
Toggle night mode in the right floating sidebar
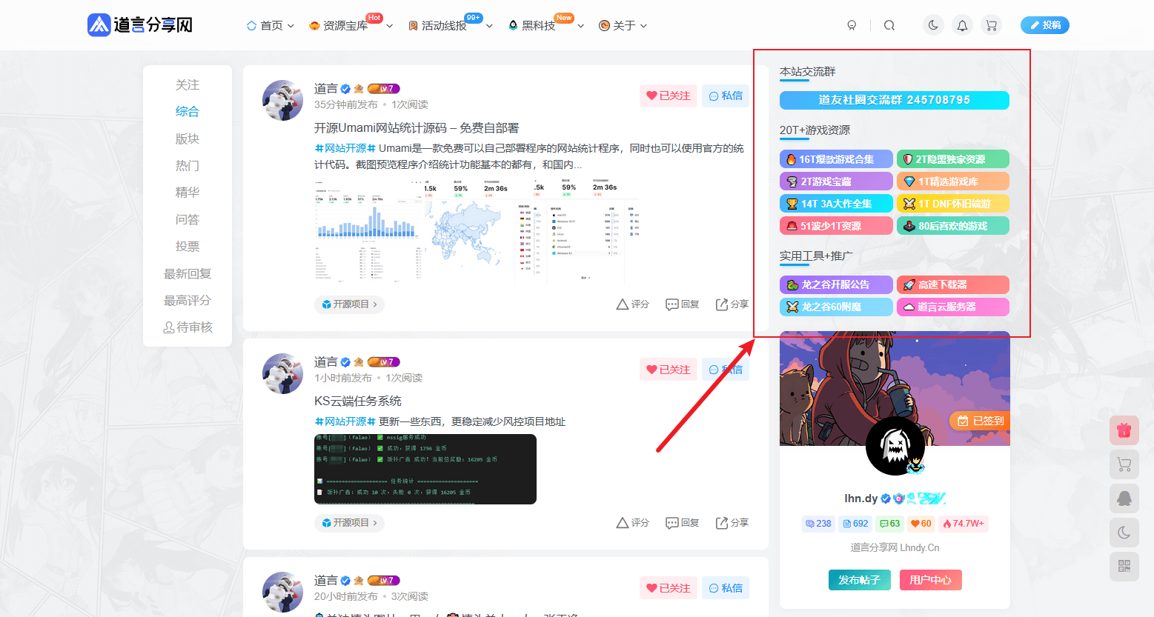(1124, 533)
